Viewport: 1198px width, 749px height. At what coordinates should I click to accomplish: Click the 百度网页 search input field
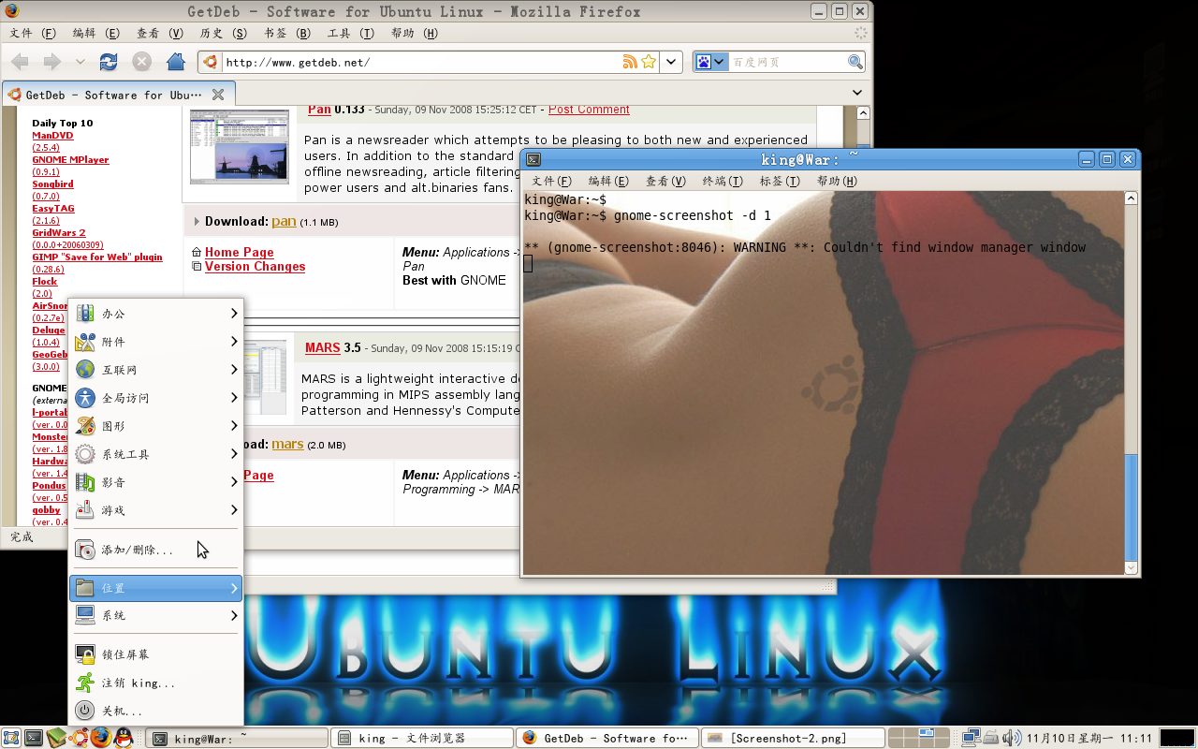tap(788, 62)
